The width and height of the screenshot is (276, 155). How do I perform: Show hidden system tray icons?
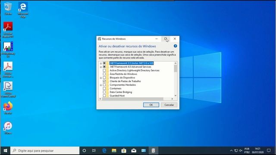(231, 151)
